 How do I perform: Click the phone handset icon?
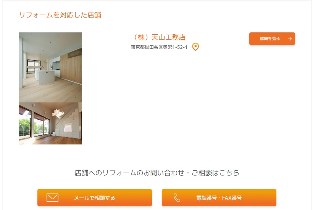(177, 198)
